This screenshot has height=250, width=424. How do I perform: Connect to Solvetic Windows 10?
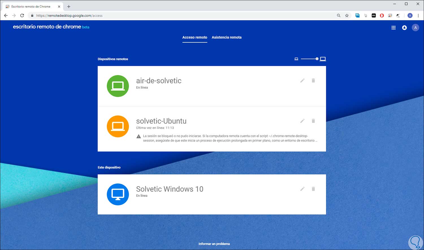coord(212,194)
